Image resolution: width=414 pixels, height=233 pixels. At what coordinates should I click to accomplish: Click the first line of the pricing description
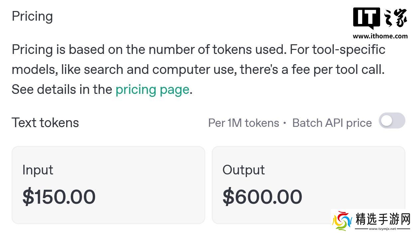[x=198, y=50]
